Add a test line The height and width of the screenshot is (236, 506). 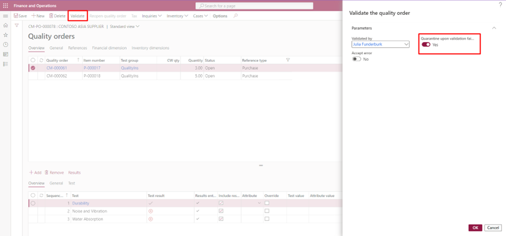click(x=35, y=173)
